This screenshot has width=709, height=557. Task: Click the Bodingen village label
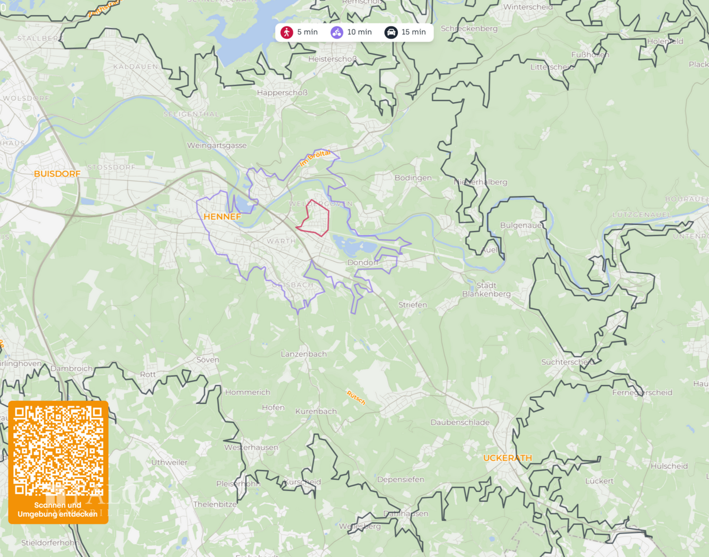[x=413, y=178]
